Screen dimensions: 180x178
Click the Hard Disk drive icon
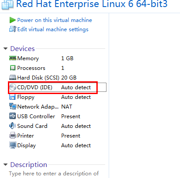(13, 77)
